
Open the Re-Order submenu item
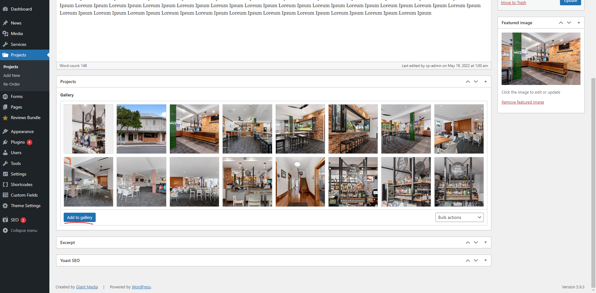(11, 84)
